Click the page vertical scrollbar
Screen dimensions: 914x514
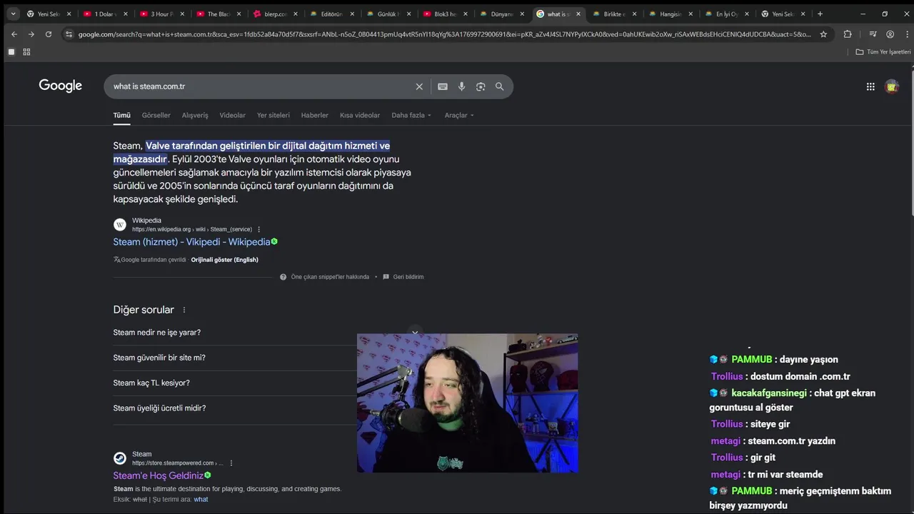pyautogui.click(x=911, y=143)
